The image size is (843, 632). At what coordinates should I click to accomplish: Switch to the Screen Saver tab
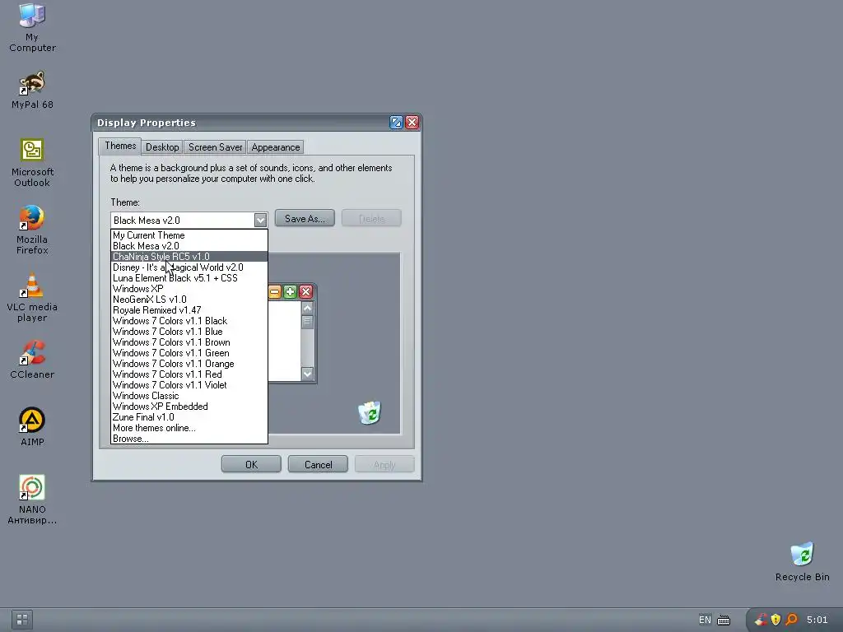click(215, 147)
